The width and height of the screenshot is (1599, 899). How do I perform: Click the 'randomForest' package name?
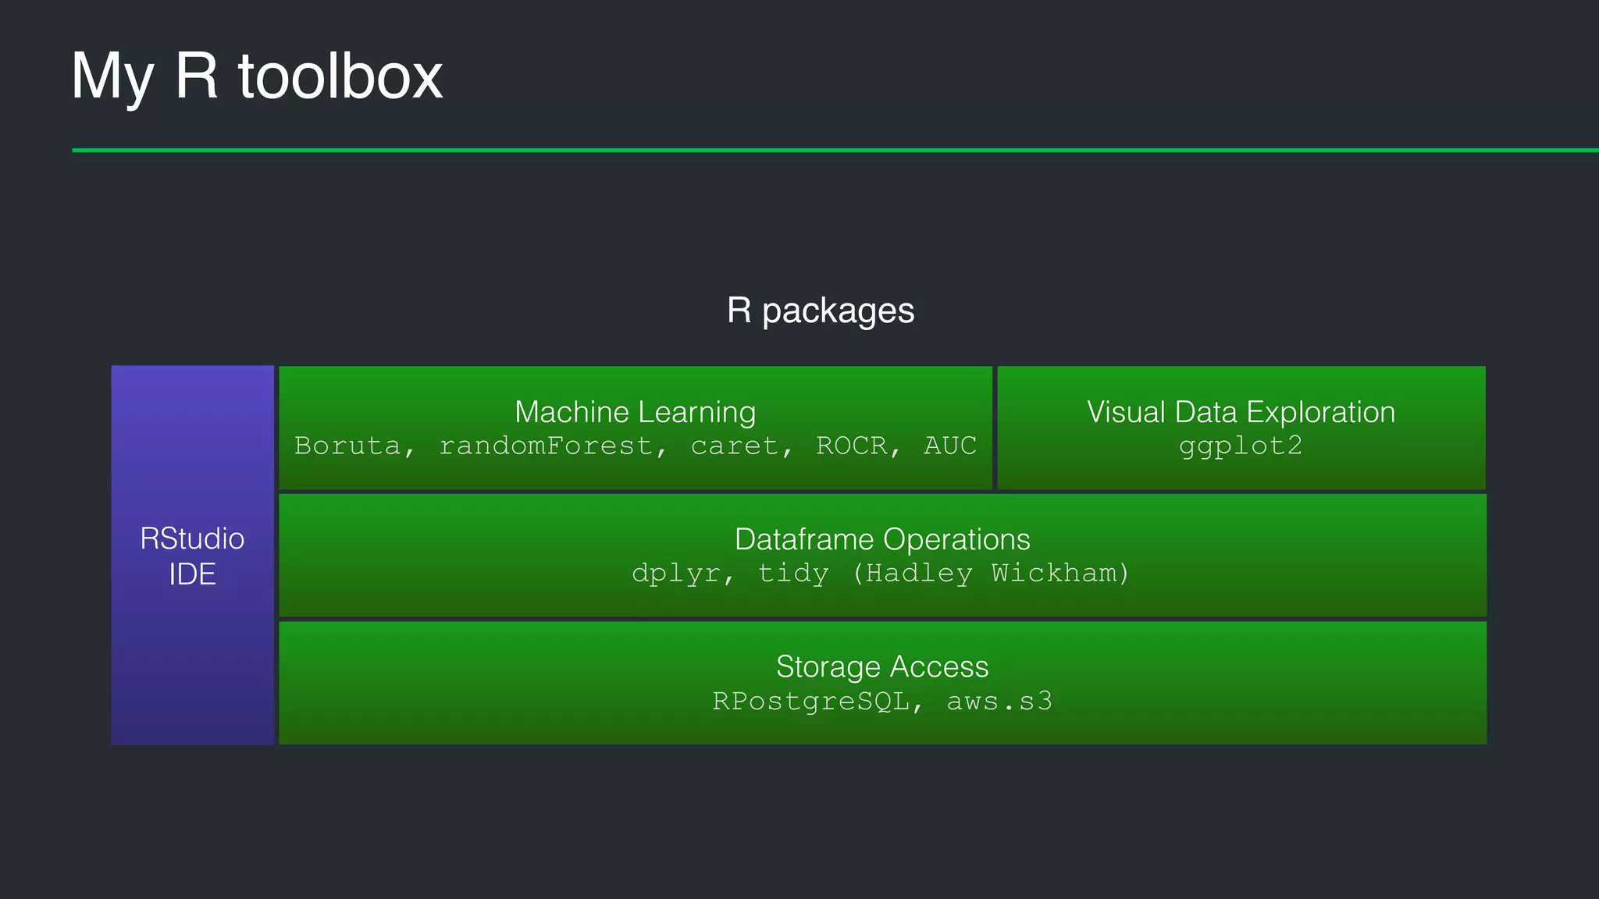pyautogui.click(x=545, y=446)
